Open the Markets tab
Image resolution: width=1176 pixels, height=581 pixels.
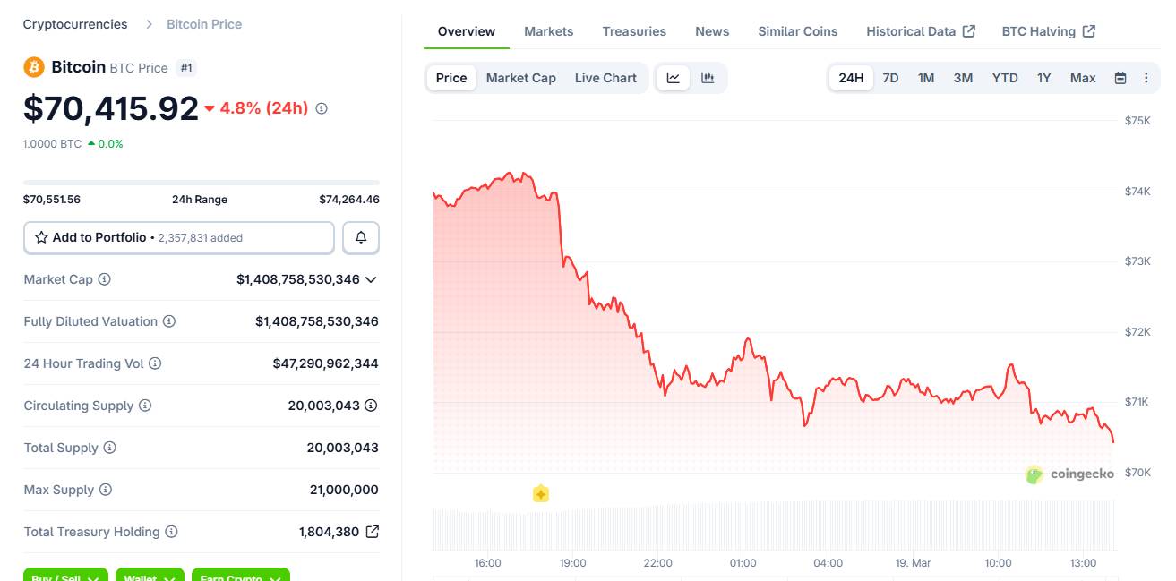coord(548,31)
